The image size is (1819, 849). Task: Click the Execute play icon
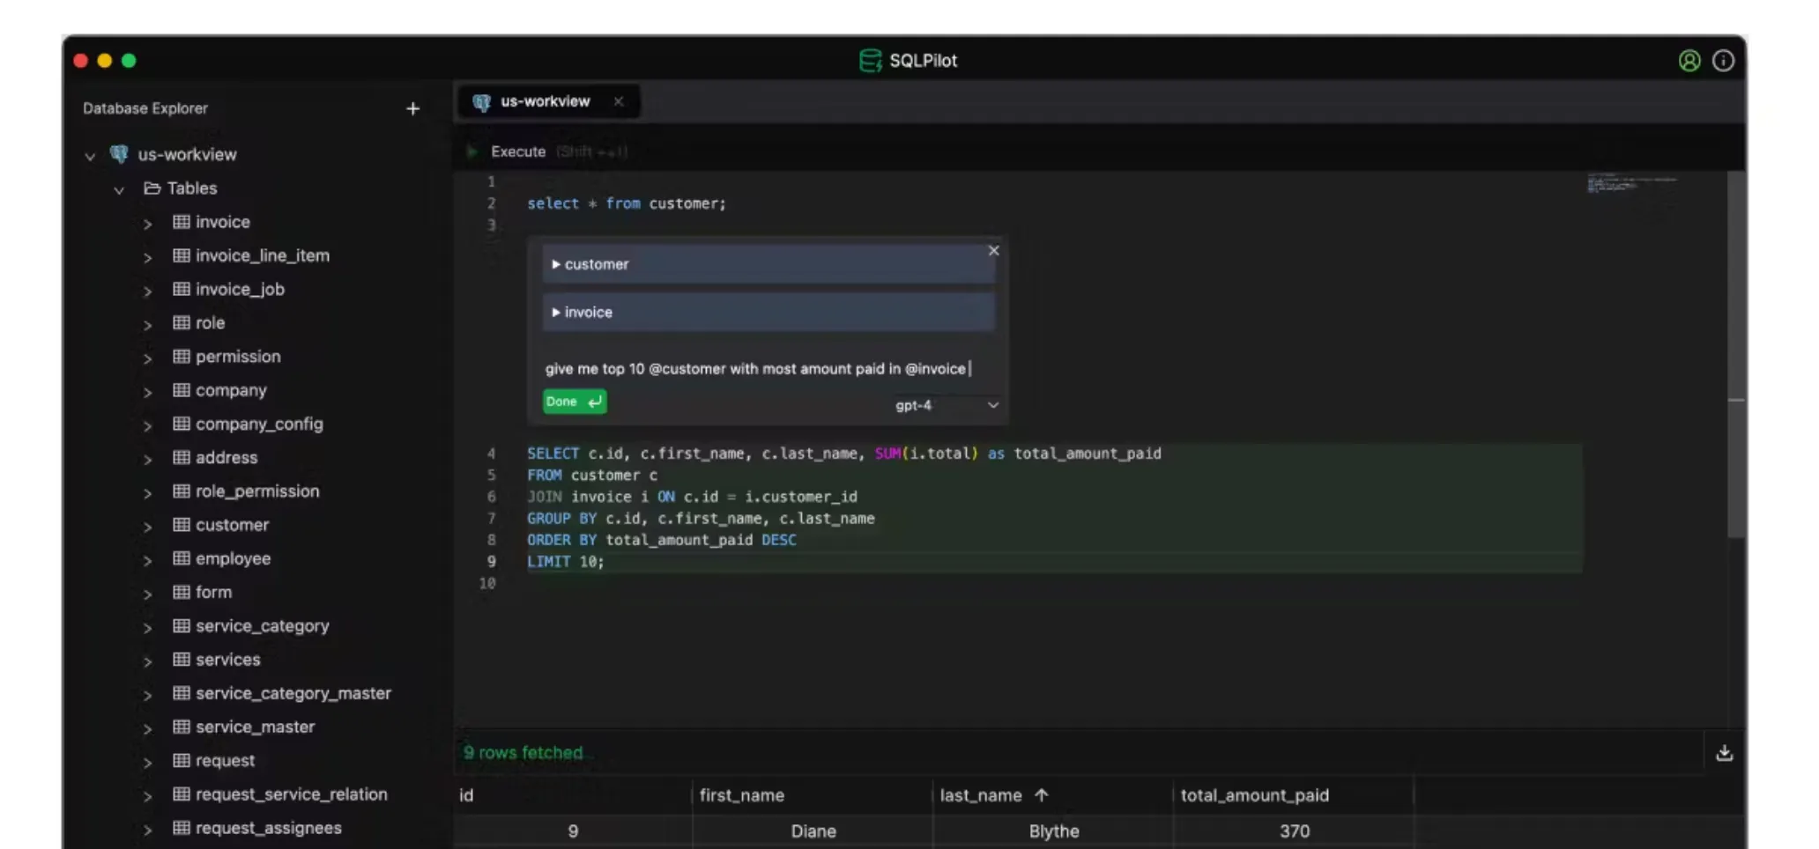[x=472, y=151]
